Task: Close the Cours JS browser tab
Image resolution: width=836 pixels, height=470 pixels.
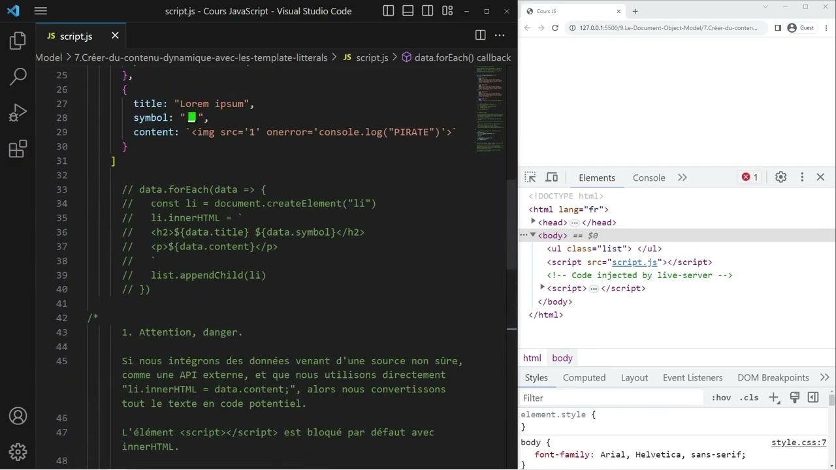Action: pyautogui.click(x=619, y=11)
